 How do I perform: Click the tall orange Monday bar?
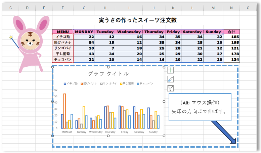click(x=64, y=111)
